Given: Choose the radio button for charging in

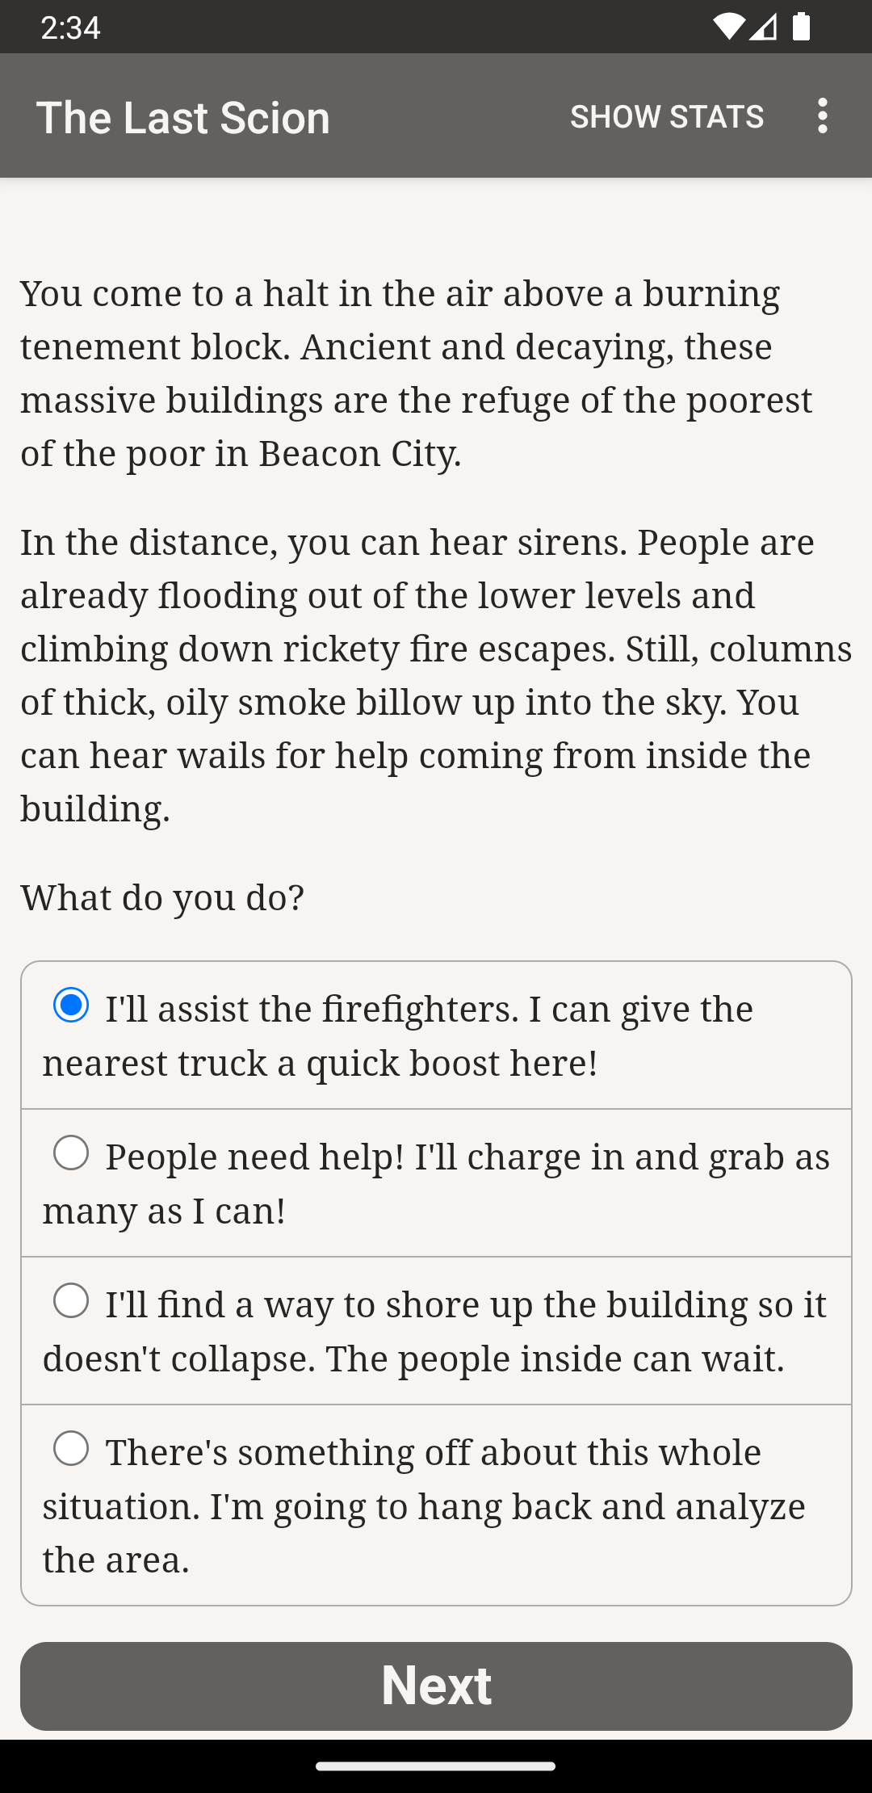Looking at the screenshot, I should [x=71, y=1153].
